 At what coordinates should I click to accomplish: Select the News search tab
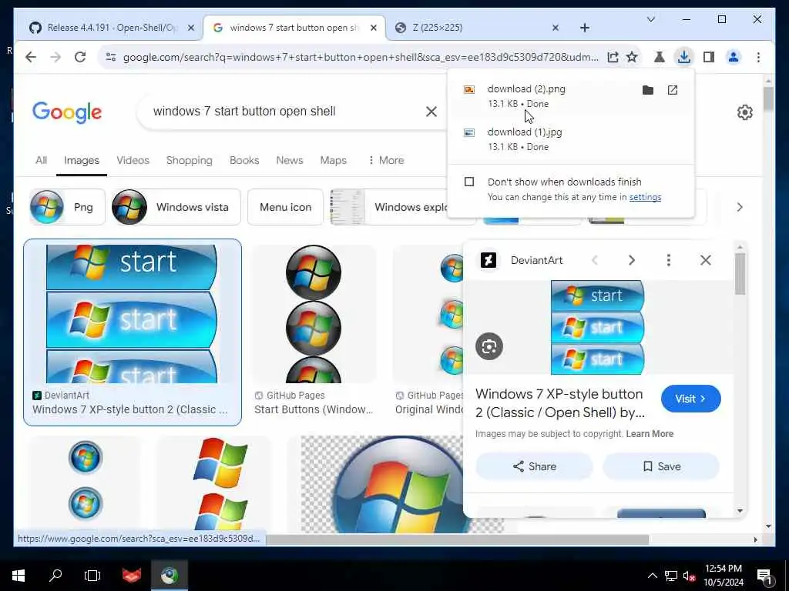click(x=290, y=160)
